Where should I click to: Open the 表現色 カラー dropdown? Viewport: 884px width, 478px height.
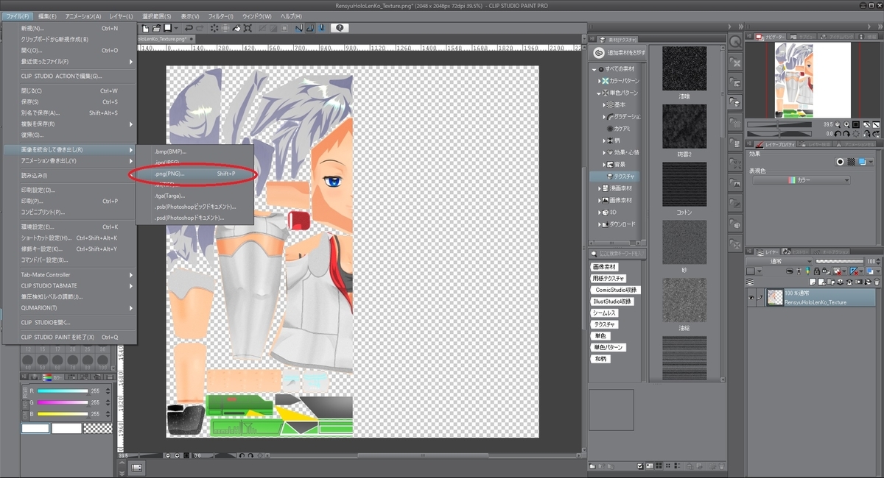[801, 180]
